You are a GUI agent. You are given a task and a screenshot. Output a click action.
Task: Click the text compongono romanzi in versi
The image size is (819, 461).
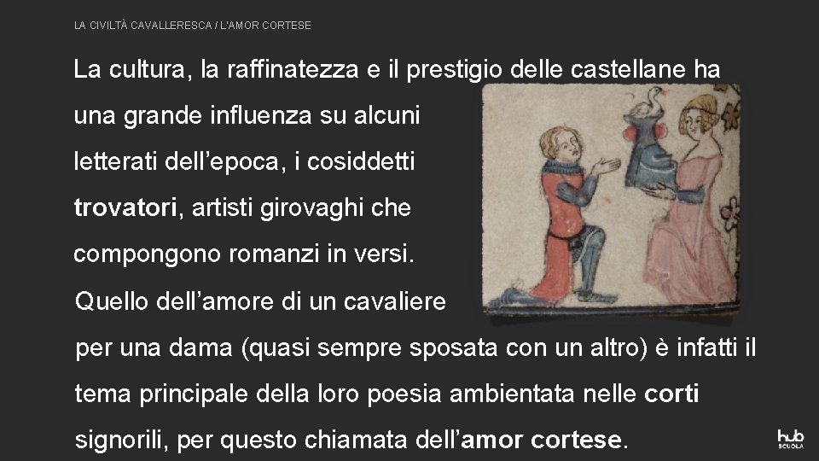pyautogui.click(x=244, y=254)
